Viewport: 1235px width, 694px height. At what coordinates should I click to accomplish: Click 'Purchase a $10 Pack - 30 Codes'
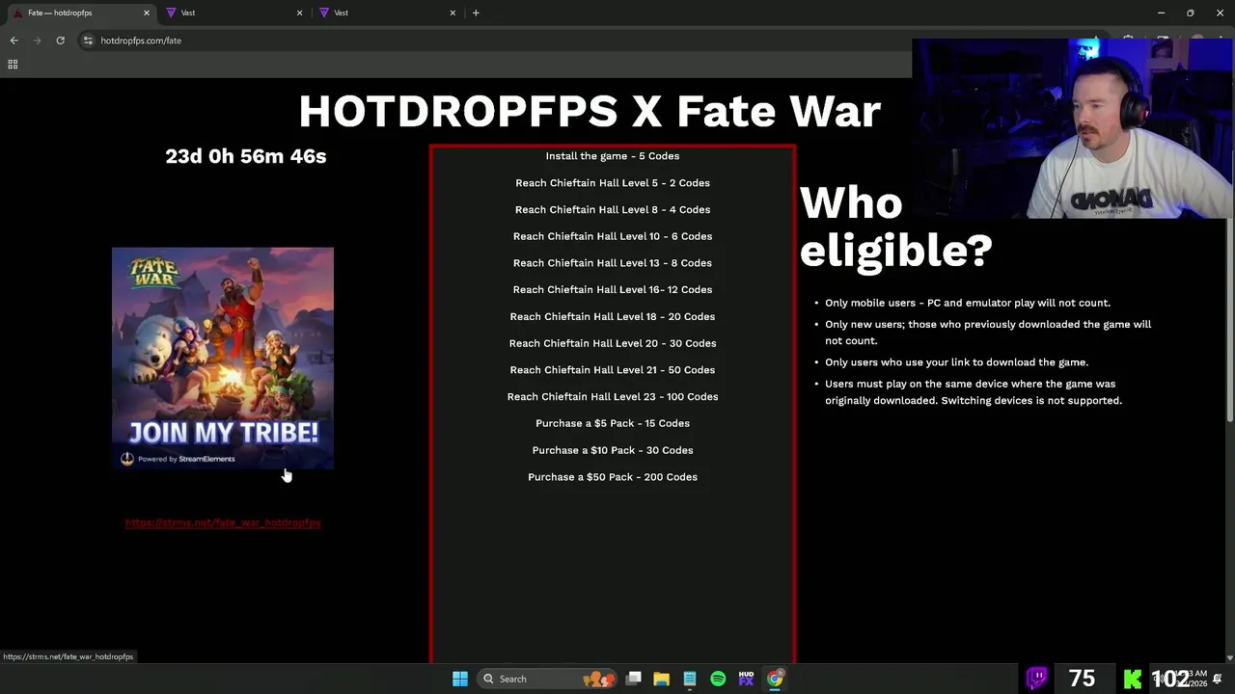point(613,450)
